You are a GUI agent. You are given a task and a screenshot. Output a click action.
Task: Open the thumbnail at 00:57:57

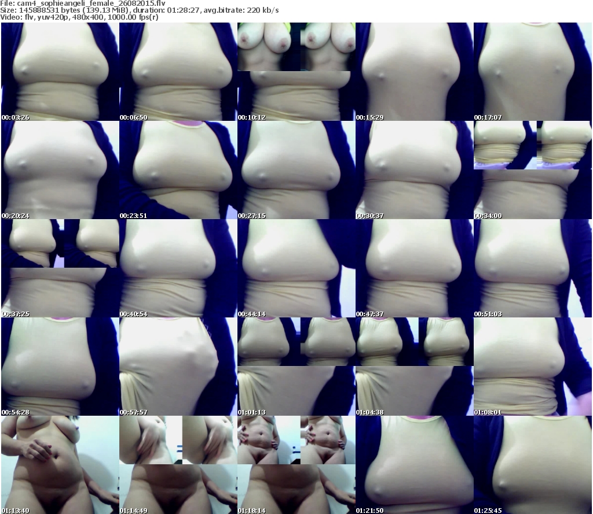coord(178,367)
